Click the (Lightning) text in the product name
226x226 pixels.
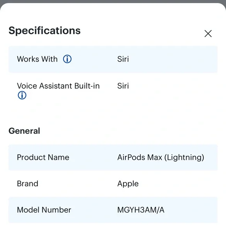click(184, 157)
